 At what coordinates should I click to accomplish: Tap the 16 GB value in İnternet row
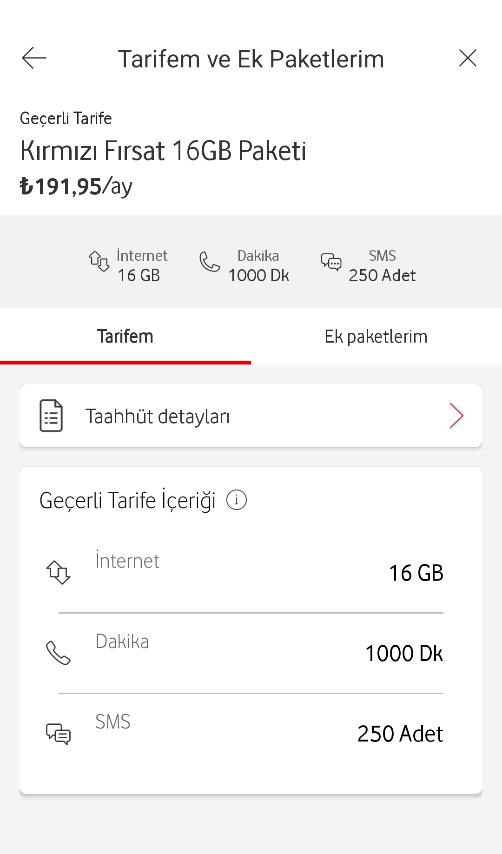pyautogui.click(x=416, y=573)
